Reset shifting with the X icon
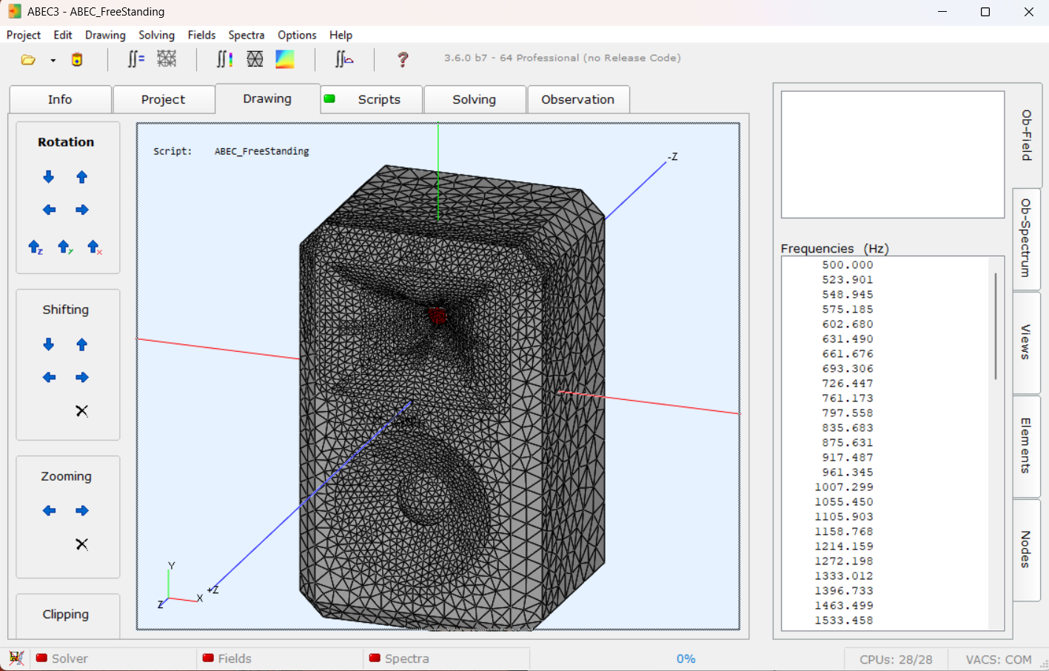 coord(82,411)
